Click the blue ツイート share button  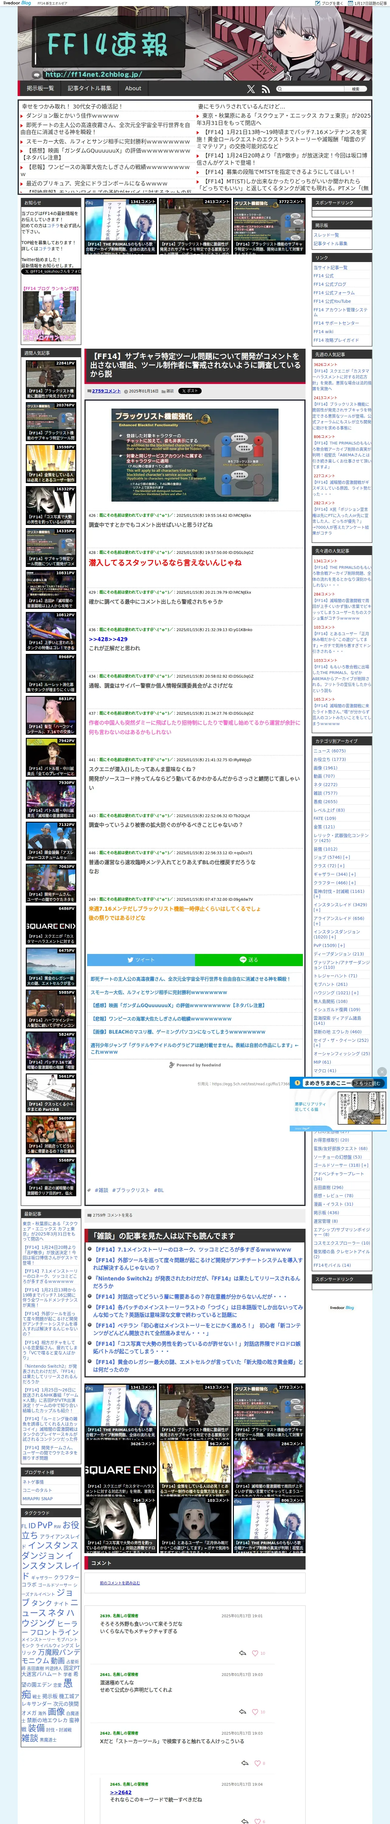point(141,959)
